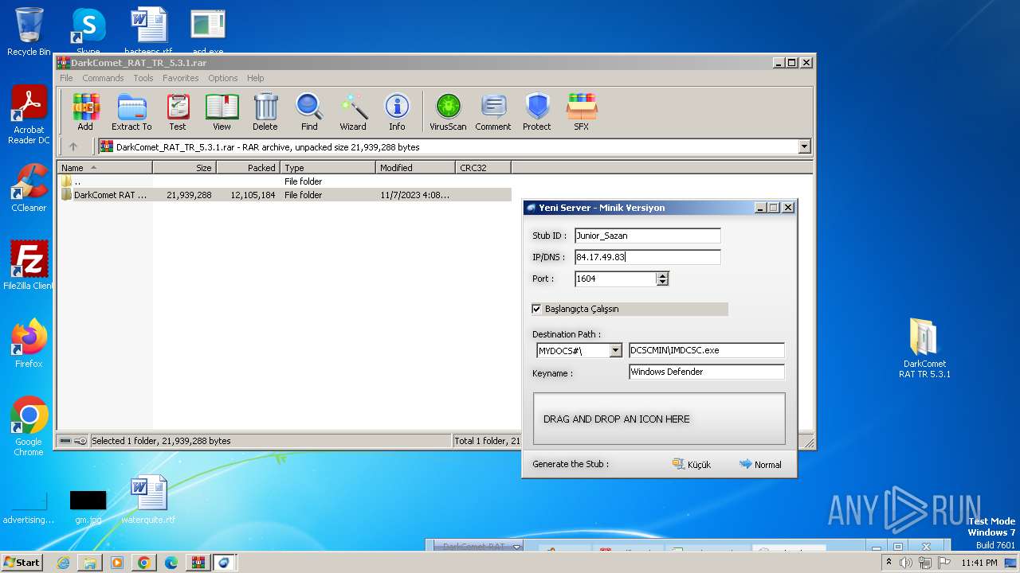Viewport: 1020px width, 573px height.
Task: Toggle the Başlangıçta Çalışsın checkbox
Action: (536, 309)
